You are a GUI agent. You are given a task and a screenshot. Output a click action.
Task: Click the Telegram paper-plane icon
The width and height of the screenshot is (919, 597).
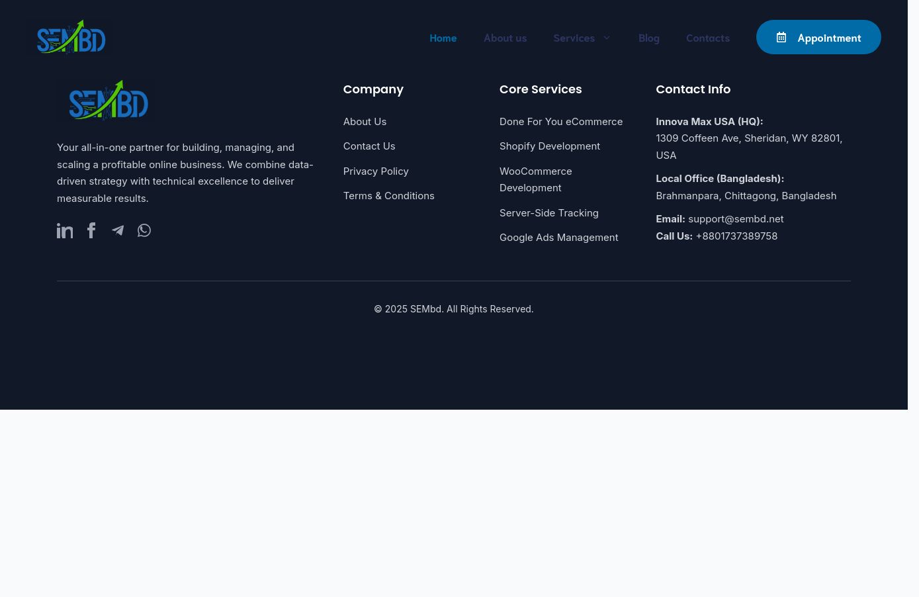coord(118,230)
